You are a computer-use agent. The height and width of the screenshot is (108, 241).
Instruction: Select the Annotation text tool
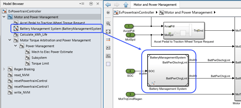tap(108, 48)
